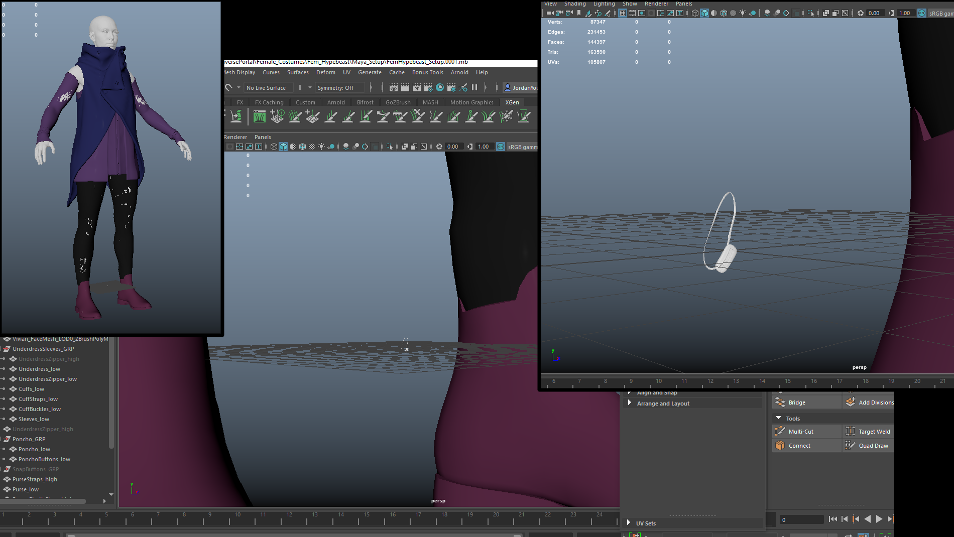Screen dimensions: 954x537
Task: Switch to the MASH shelf tab
Action: click(x=430, y=102)
